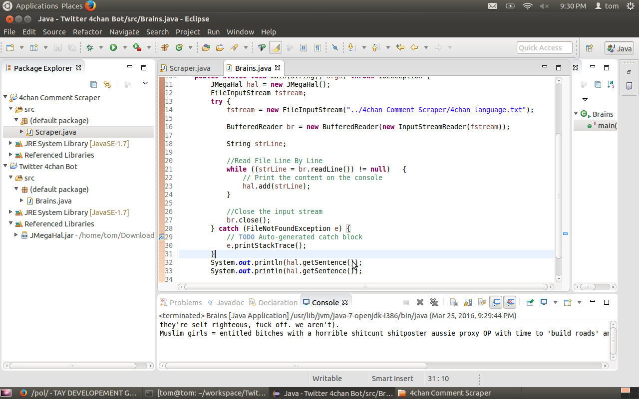Click Display Selected Console monitor icon
639x399 pixels.
[x=544, y=302]
